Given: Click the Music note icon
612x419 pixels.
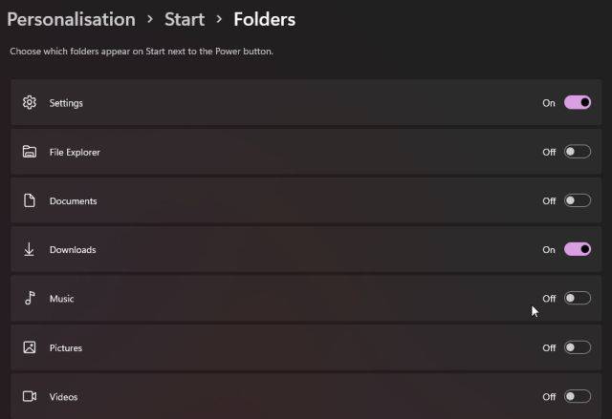Looking at the screenshot, I should pos(30,299).
